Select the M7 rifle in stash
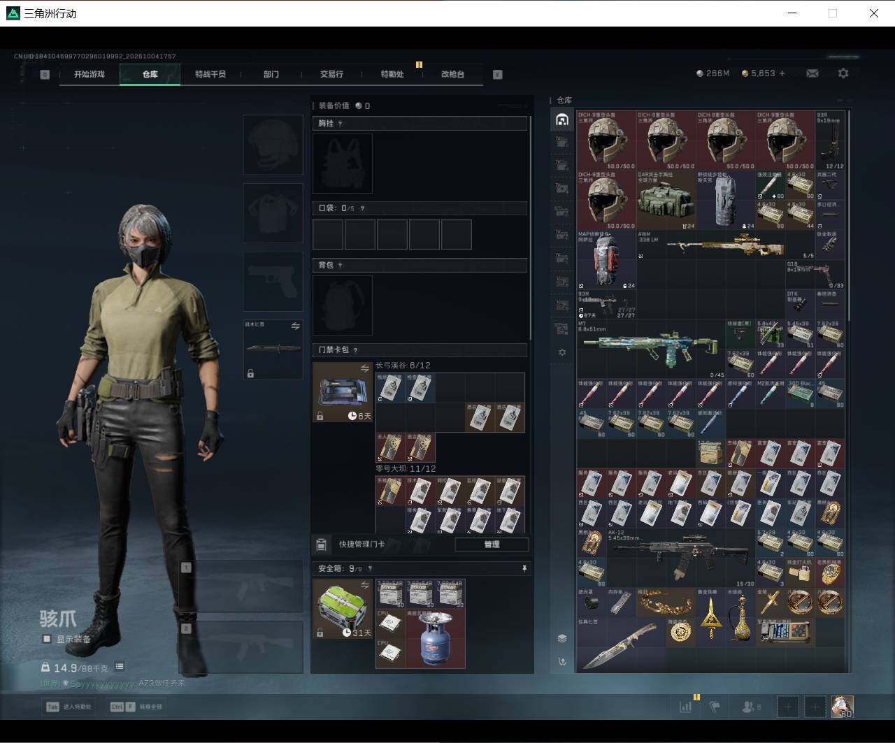Viewport: 895px width, 743px height. tap(652, 349)
